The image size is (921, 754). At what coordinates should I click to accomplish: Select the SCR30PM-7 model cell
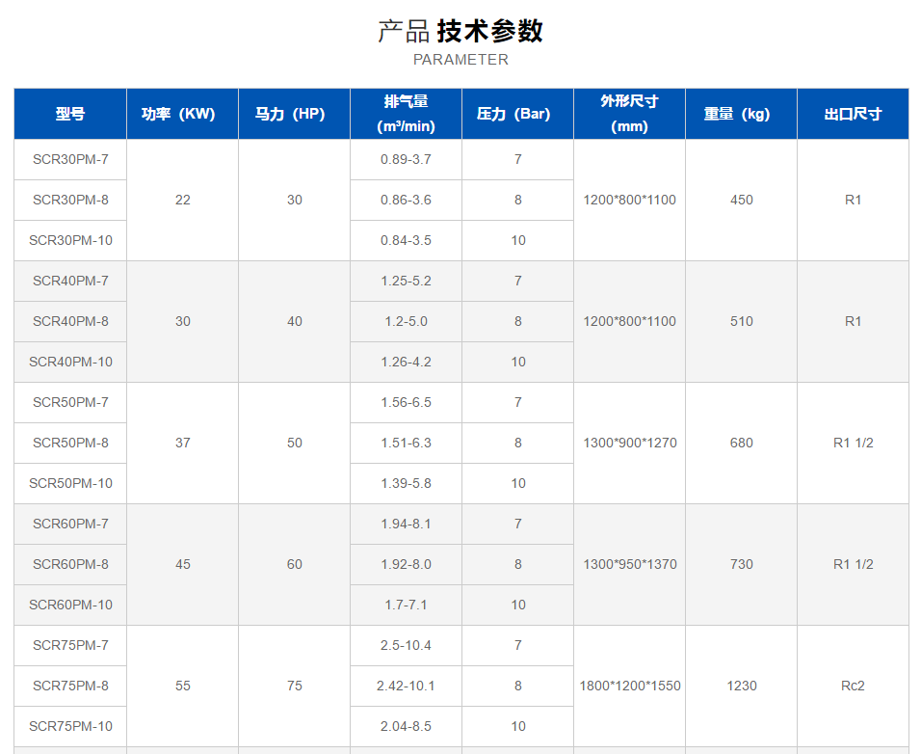[70, 159]
